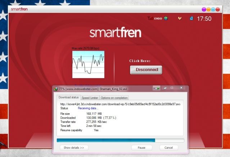
Task: Open the Options on completion tab
Action: pyautogui.click(x=114, y=98)
